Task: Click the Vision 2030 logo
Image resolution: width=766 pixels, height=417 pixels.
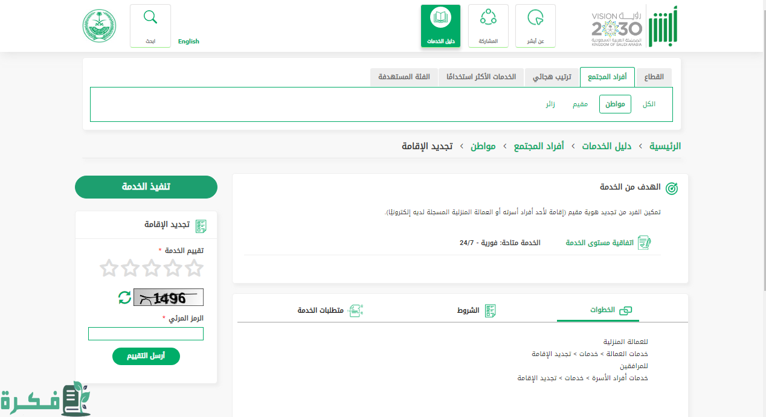Action: 616,28
